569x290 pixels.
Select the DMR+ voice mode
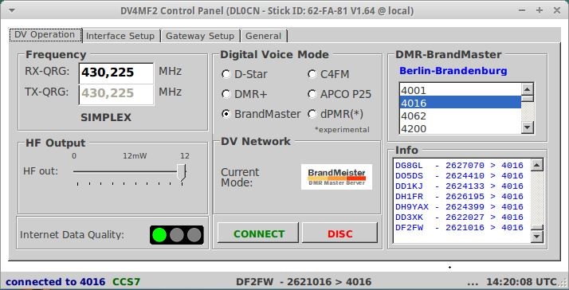[244, 94]
